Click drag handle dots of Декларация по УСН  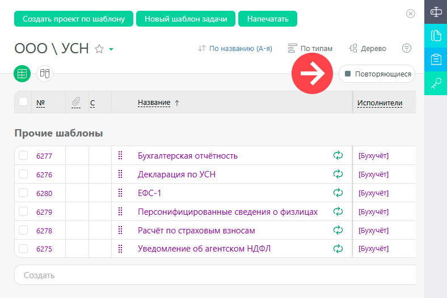pyautogui.click(x=120, y=174)
